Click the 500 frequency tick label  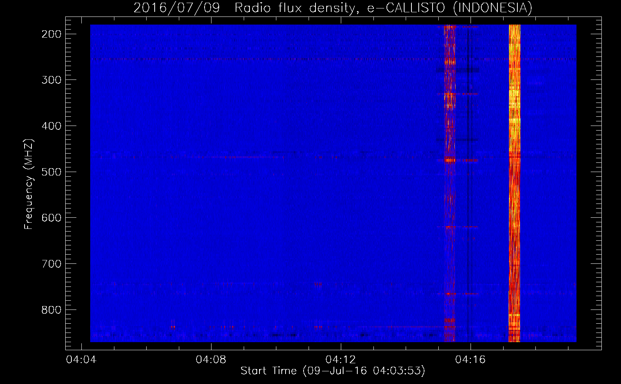(x=51, y=172)
